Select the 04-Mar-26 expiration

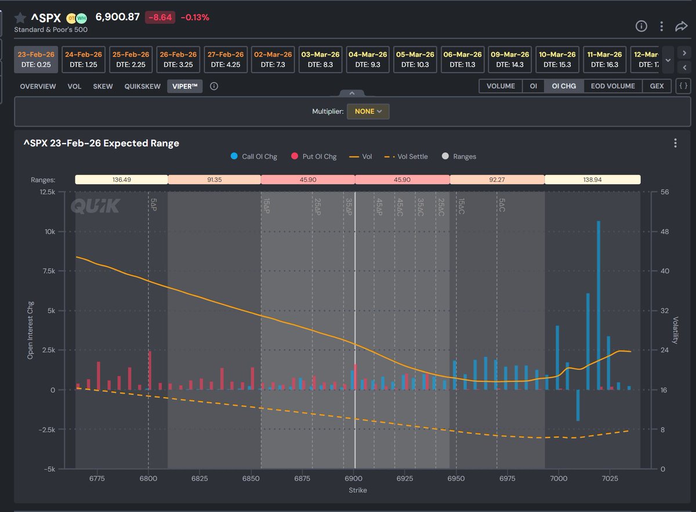click(368, 60)
